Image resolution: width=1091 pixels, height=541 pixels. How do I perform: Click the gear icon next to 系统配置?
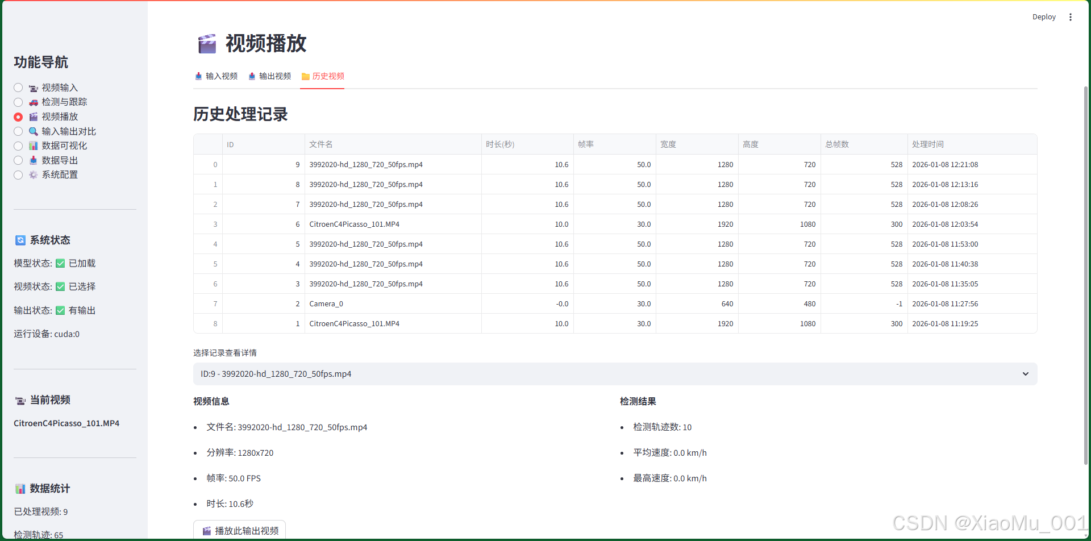point(32,174)
